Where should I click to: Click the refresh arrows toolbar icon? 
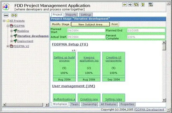[136, 5]
